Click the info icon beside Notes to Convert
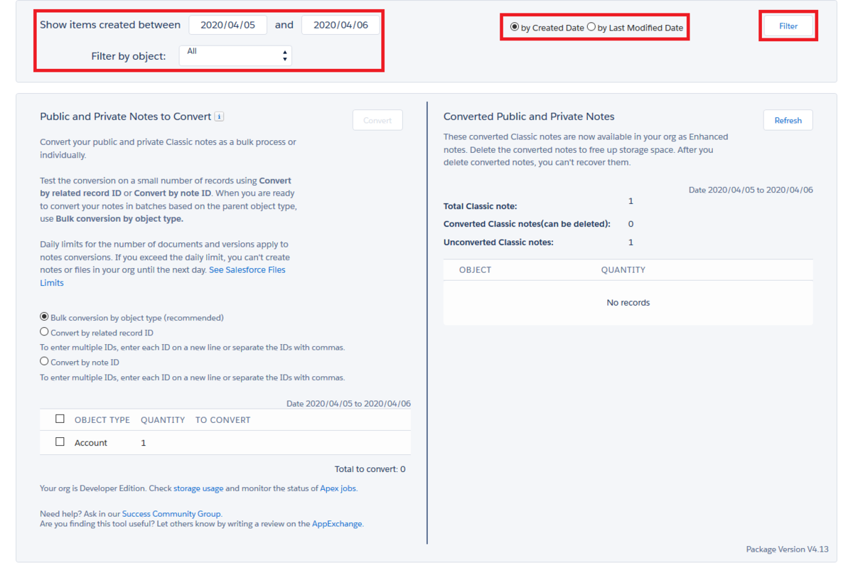 (220, 117)
